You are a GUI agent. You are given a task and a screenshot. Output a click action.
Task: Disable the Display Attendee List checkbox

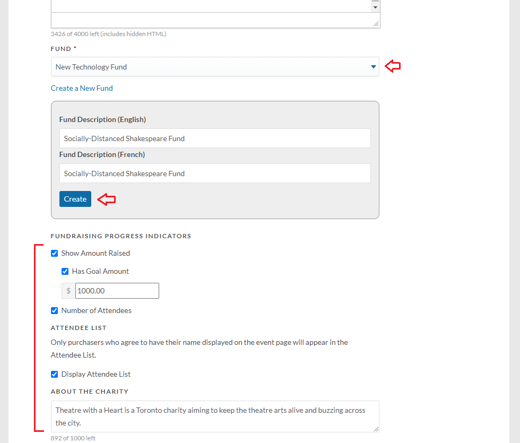pyautogui.click(x=54, y=375)
